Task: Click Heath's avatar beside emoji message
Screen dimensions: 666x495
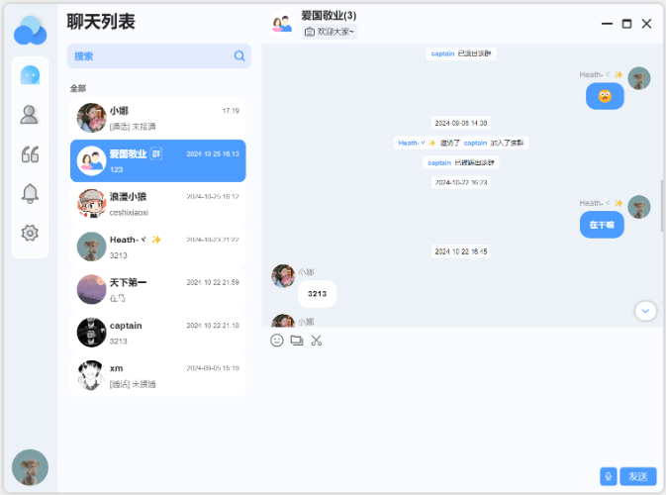Action: 639,78
